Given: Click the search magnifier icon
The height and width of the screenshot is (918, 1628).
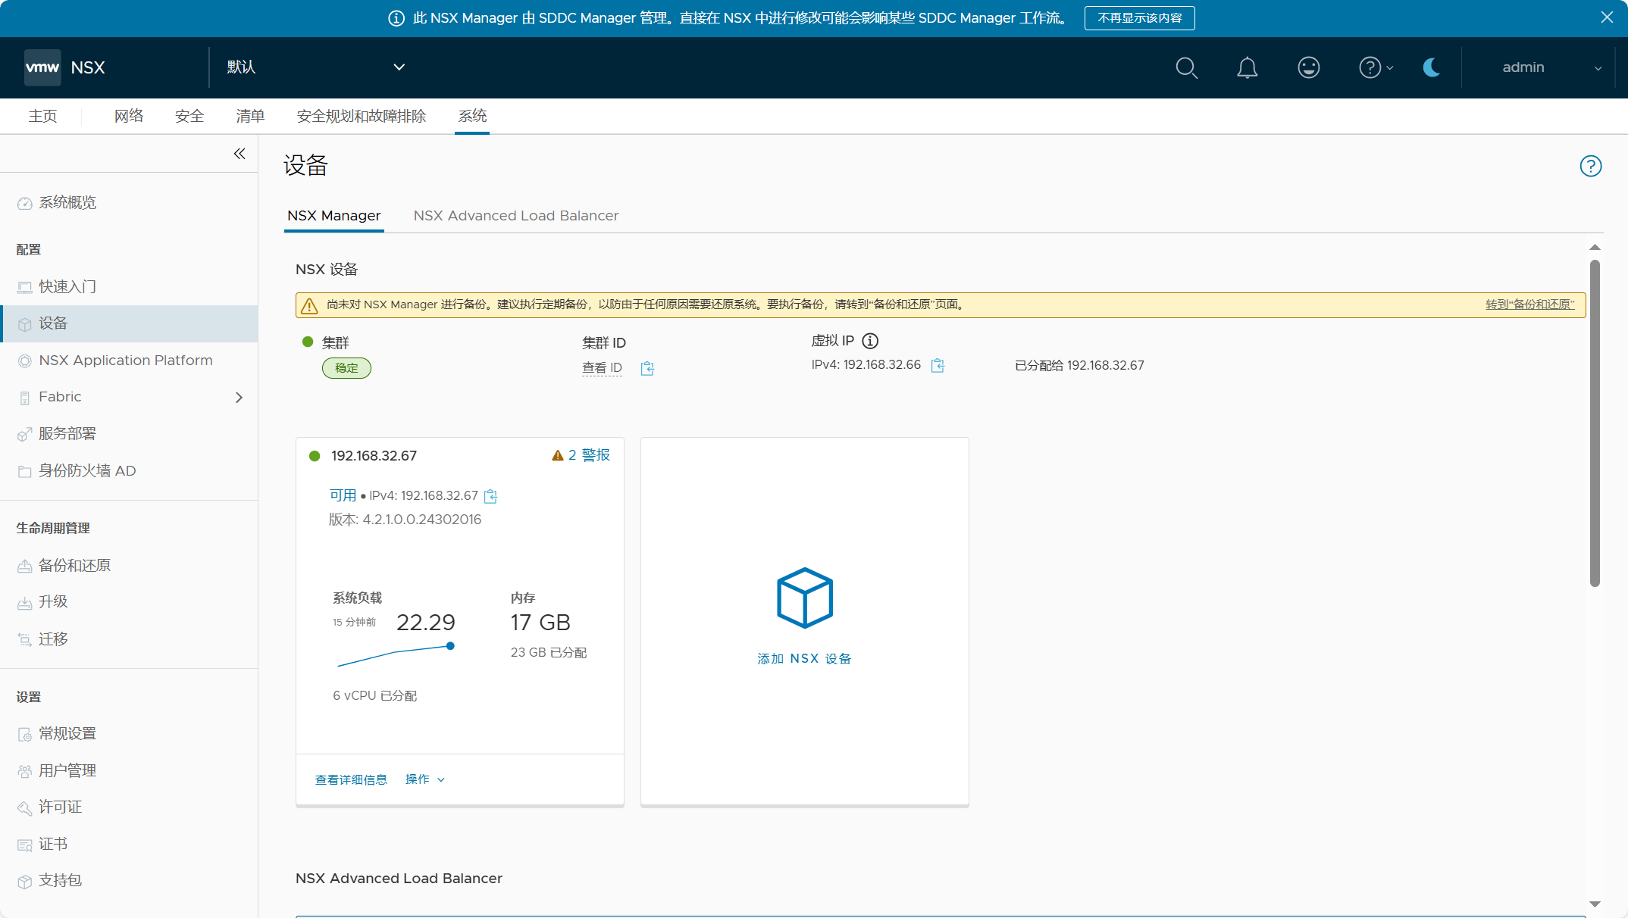Looking at the screenshot, I should (x=1186, y=68).
